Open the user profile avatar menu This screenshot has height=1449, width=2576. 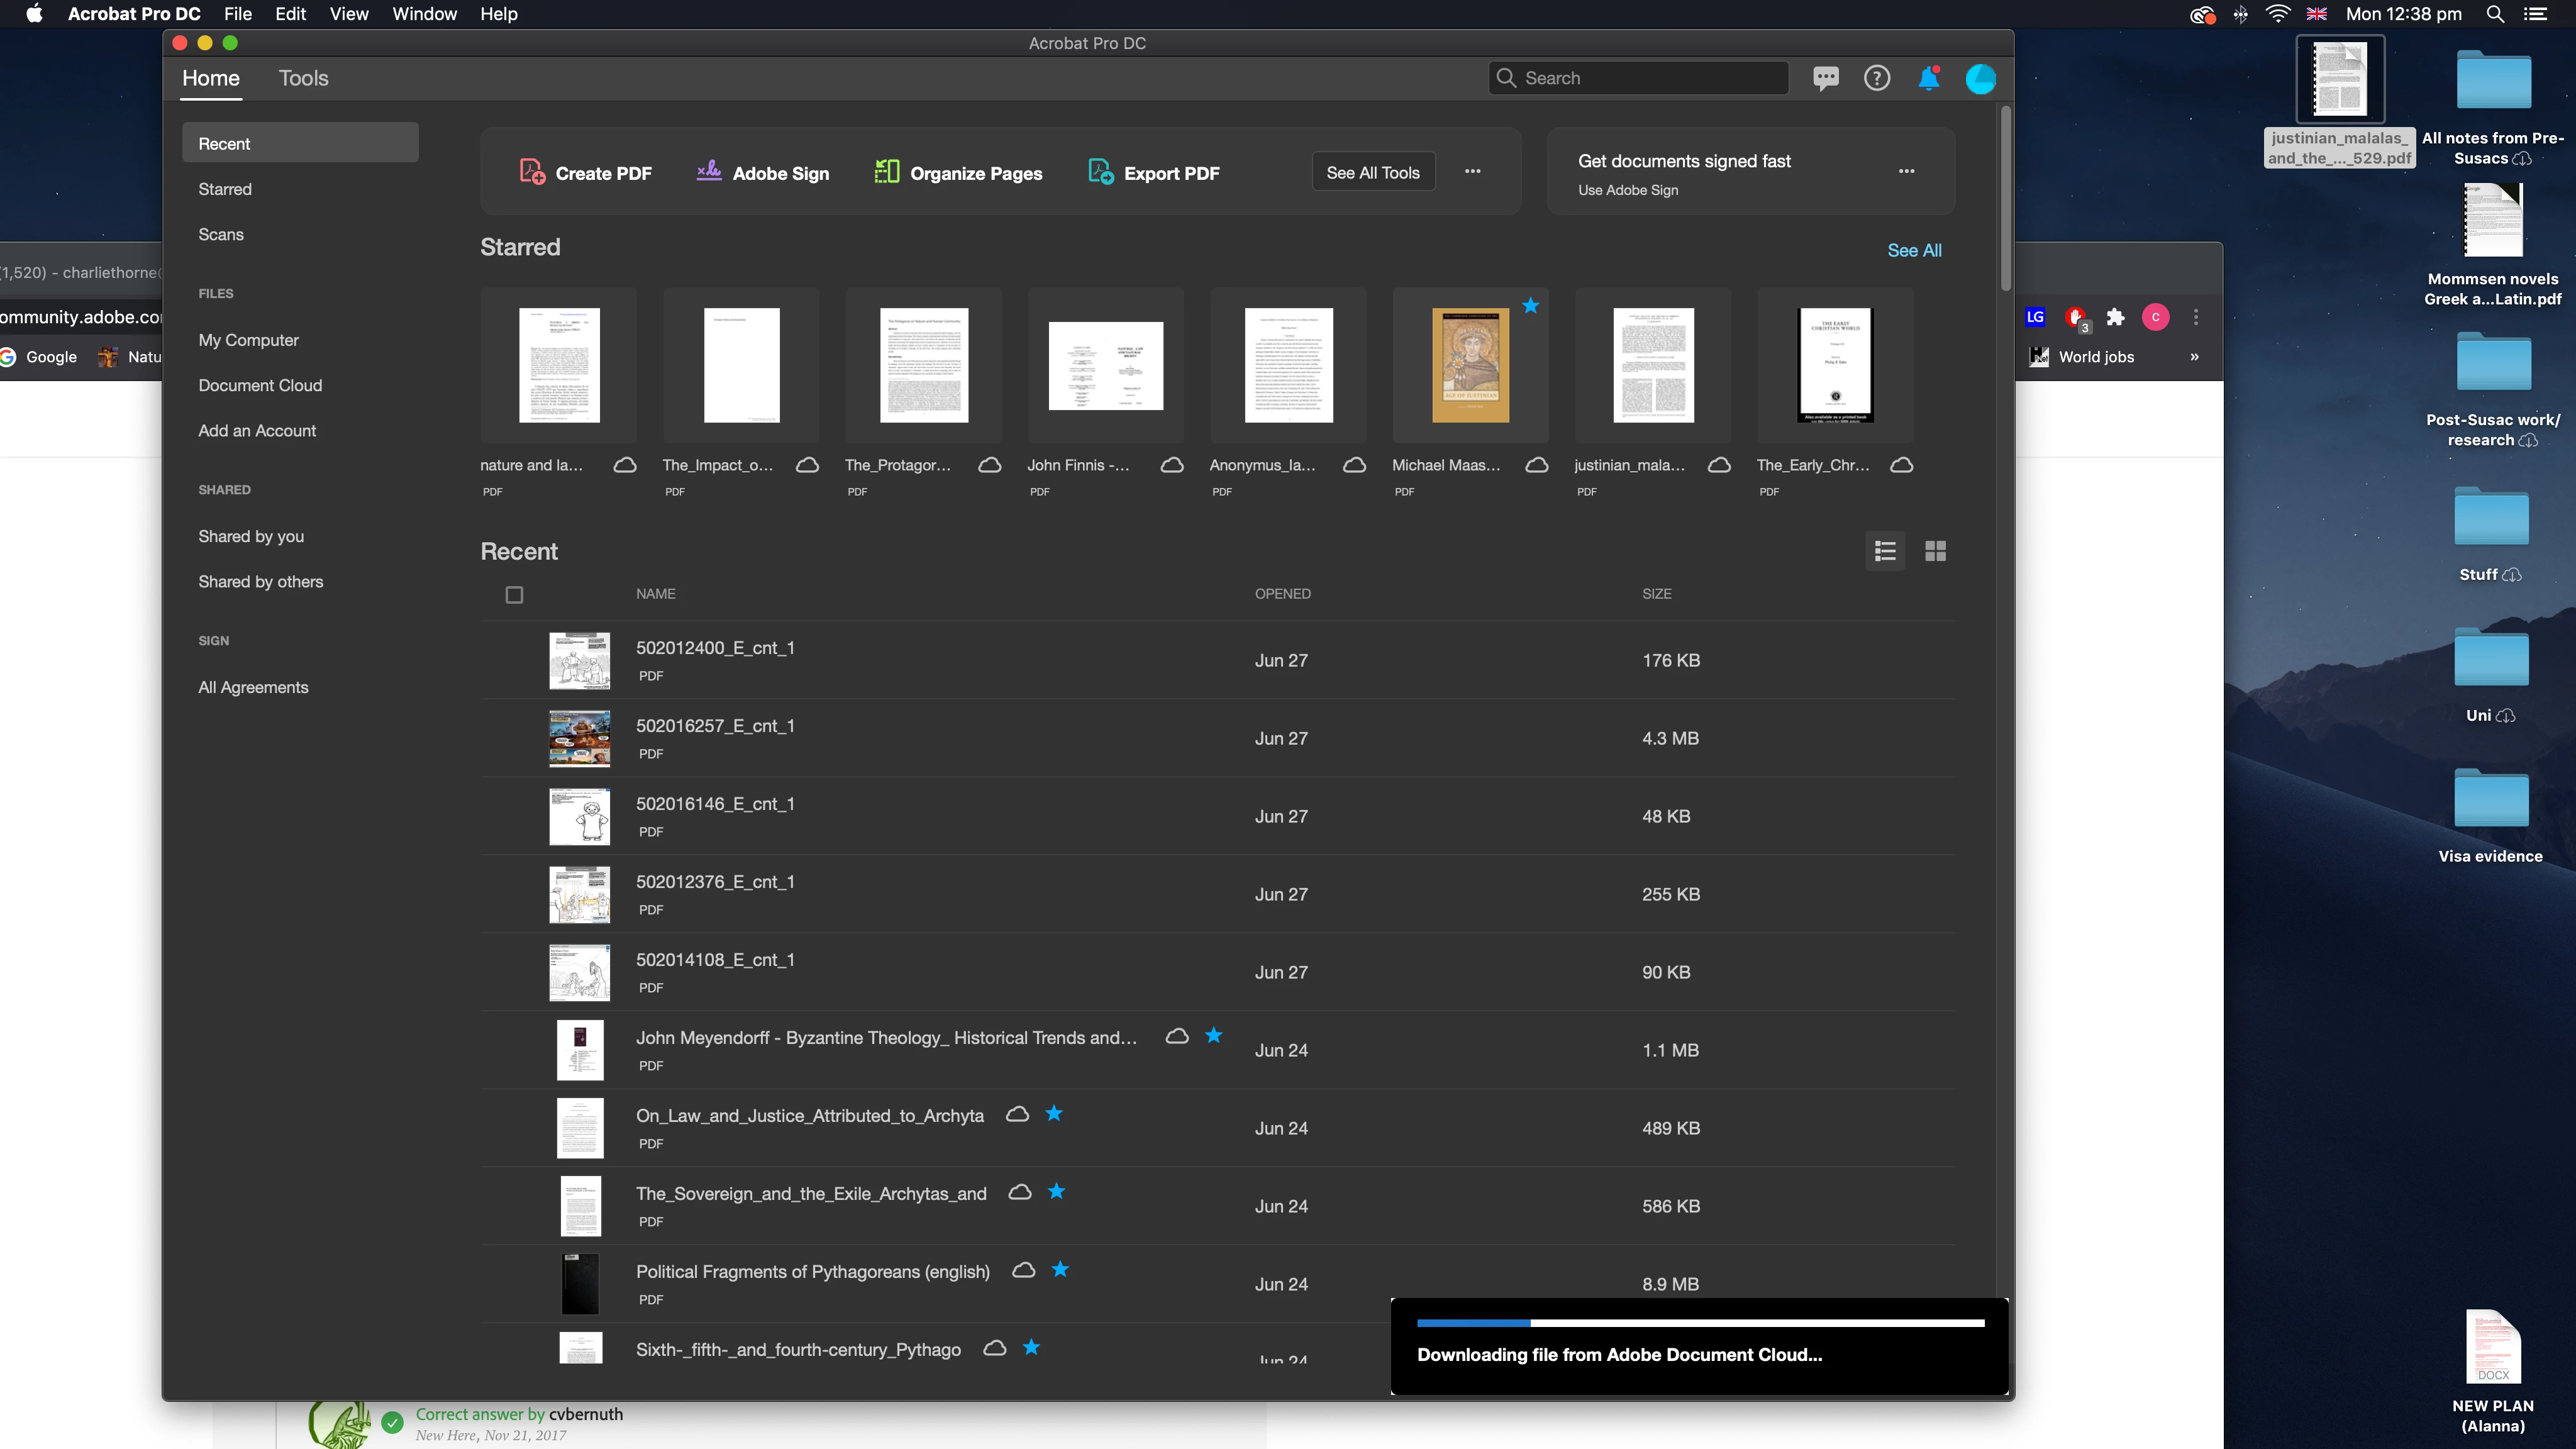[1980, 78]
